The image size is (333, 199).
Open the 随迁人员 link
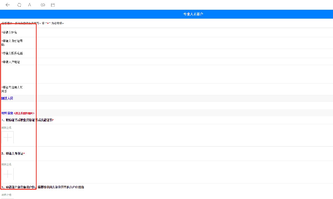click(x=7, y=98)
